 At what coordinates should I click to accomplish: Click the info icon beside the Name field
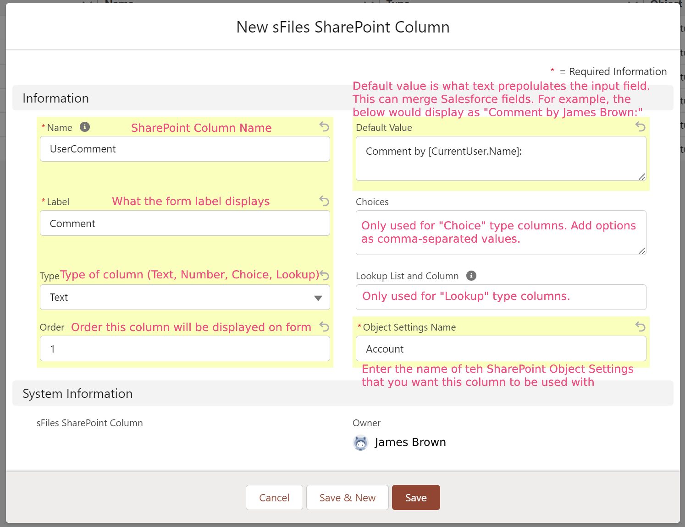(x=85, y=127)
